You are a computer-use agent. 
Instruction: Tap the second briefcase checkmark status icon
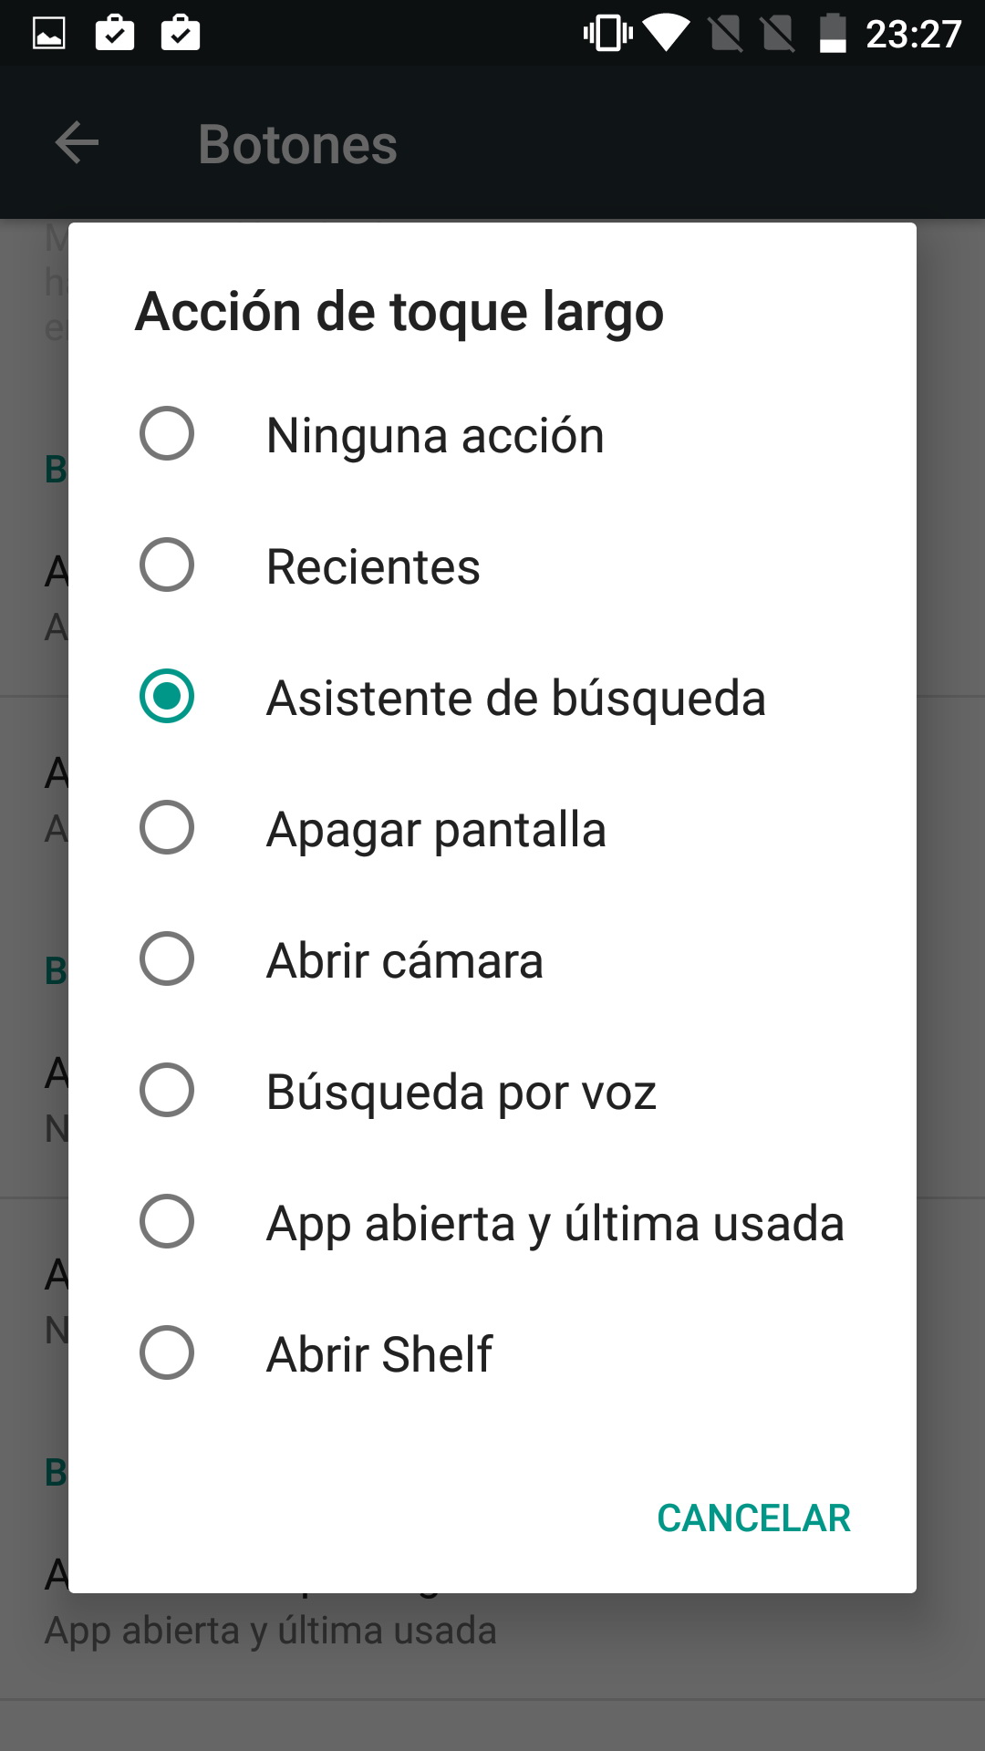coord(181,33)
